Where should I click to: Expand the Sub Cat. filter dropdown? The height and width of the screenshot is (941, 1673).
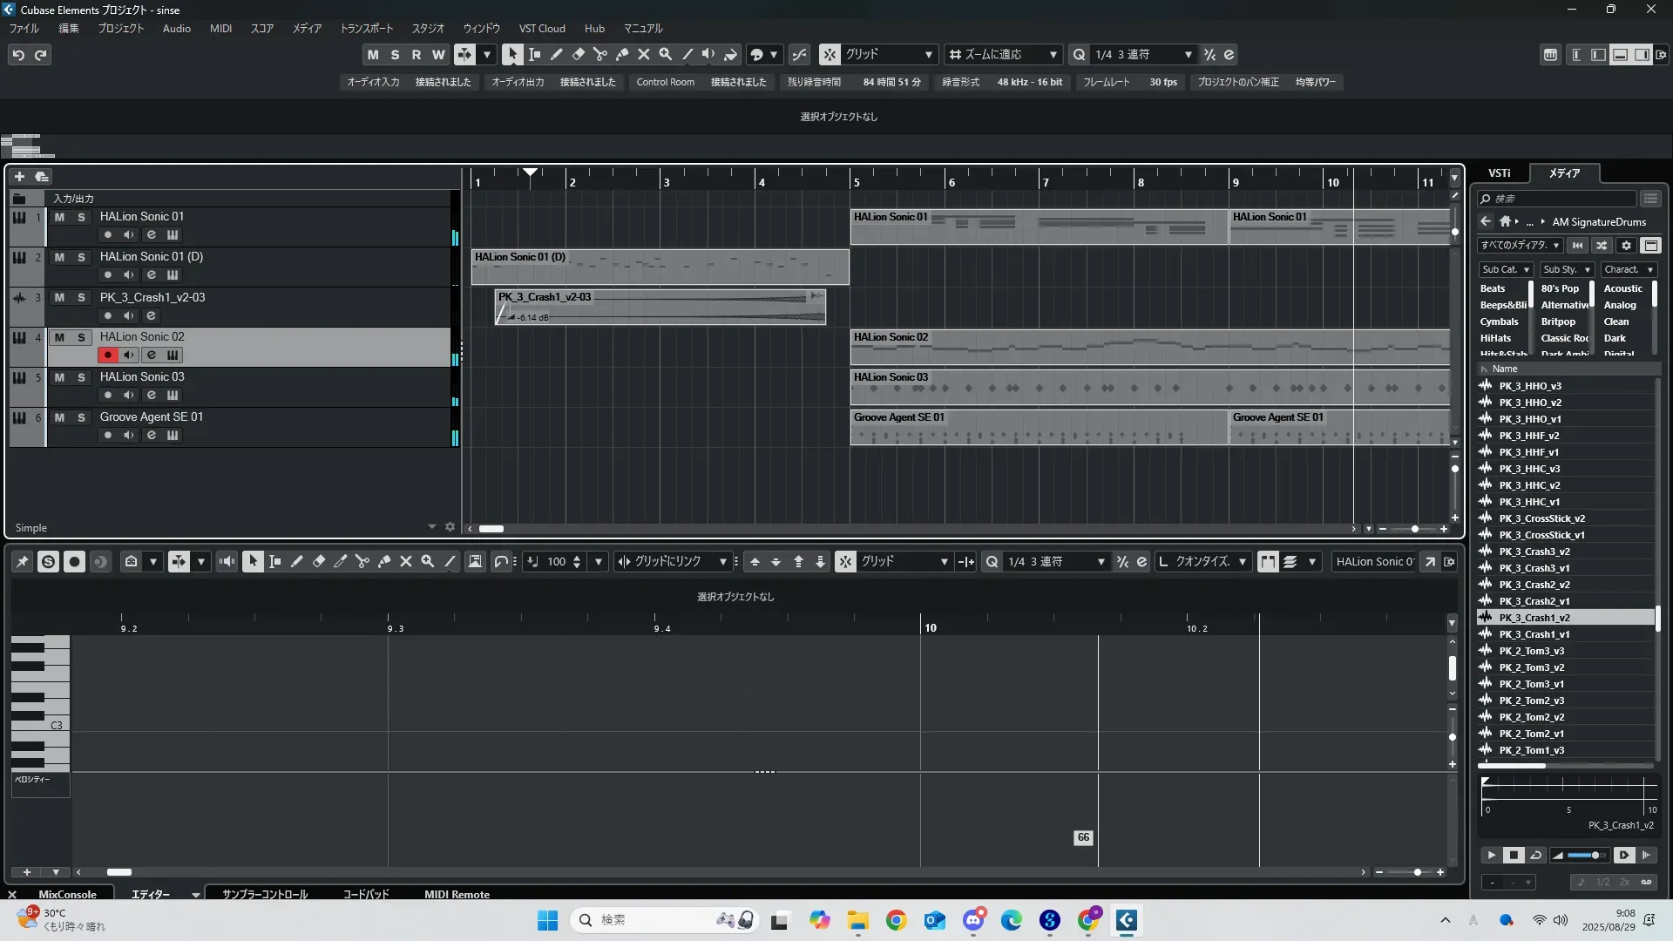[x=1506, y=270]
